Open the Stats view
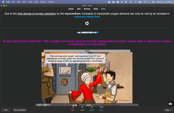 pyautogui.click(x=96, y=9)
